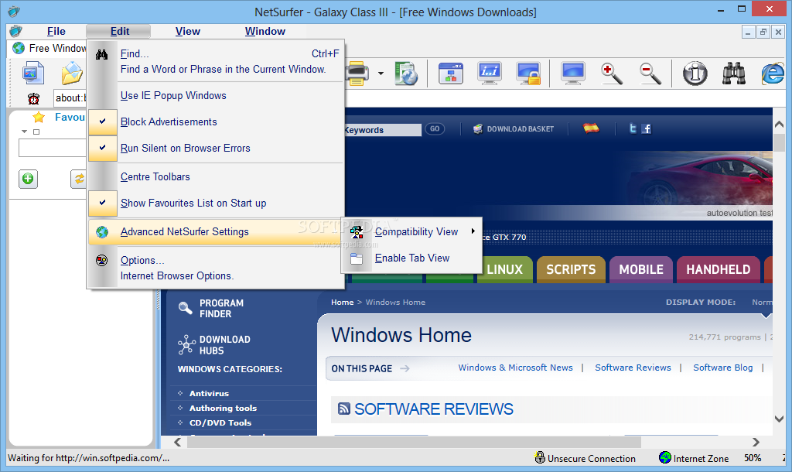Viewport: 792px width, 472px height.
Task: Toggle Block Advertisements option
Action: 217,121
